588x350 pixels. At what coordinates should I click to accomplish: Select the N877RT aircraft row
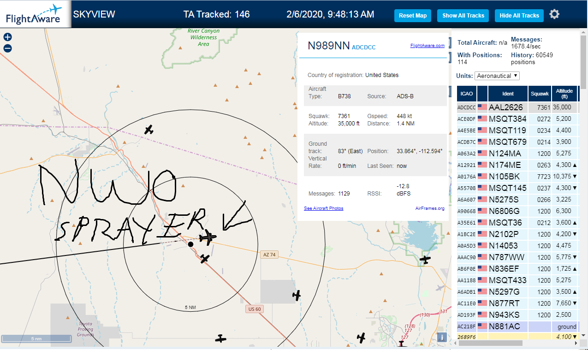518,303
